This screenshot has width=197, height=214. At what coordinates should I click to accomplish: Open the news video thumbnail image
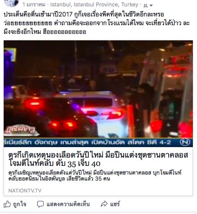tap(98, 93)
